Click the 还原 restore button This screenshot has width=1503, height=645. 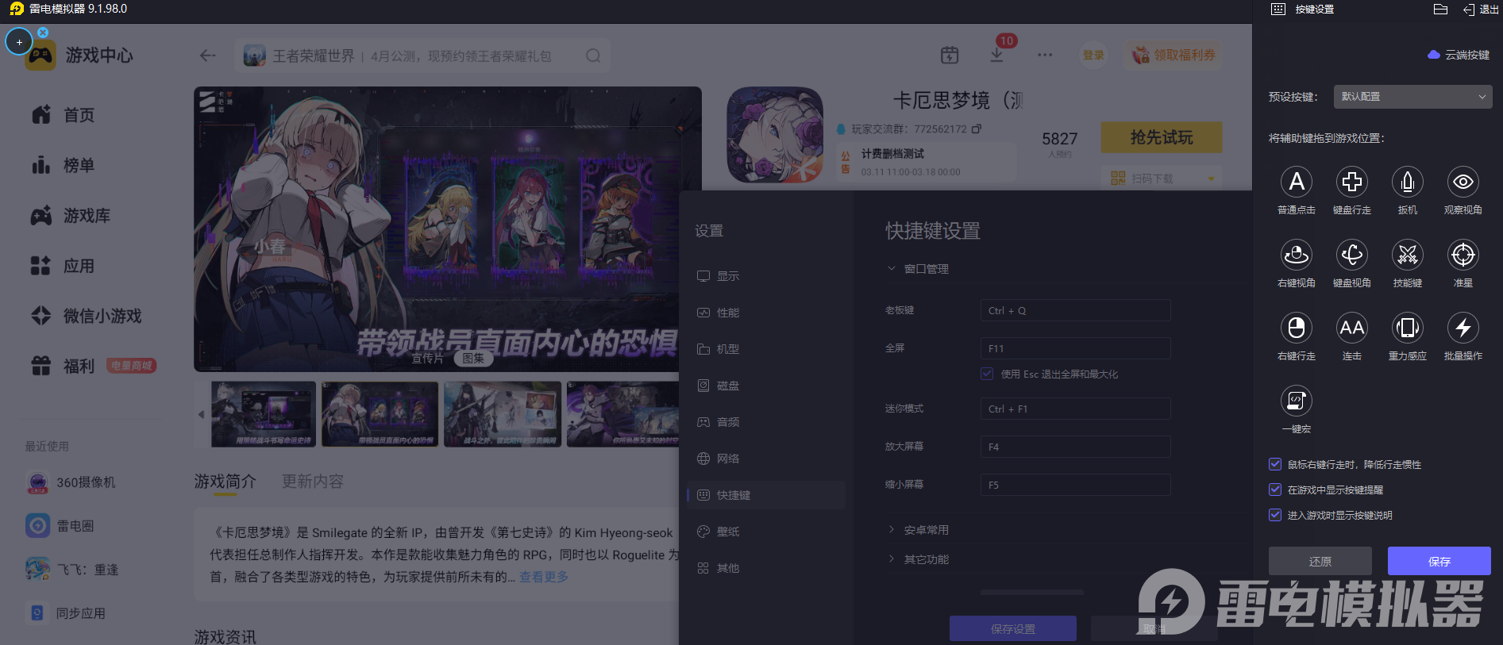tap(1320, 561)
